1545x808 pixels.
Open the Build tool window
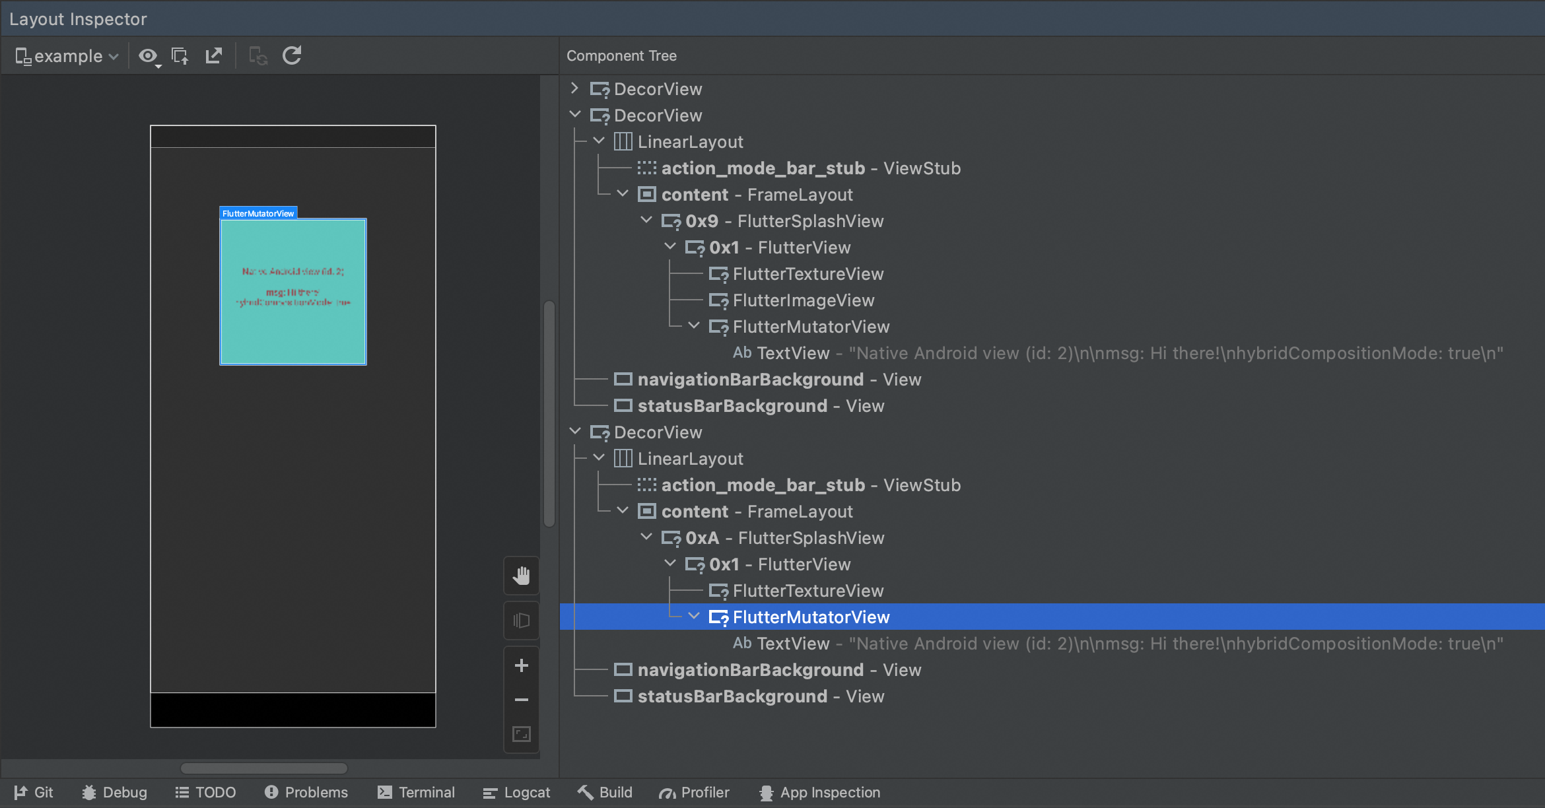coord(604,792)
